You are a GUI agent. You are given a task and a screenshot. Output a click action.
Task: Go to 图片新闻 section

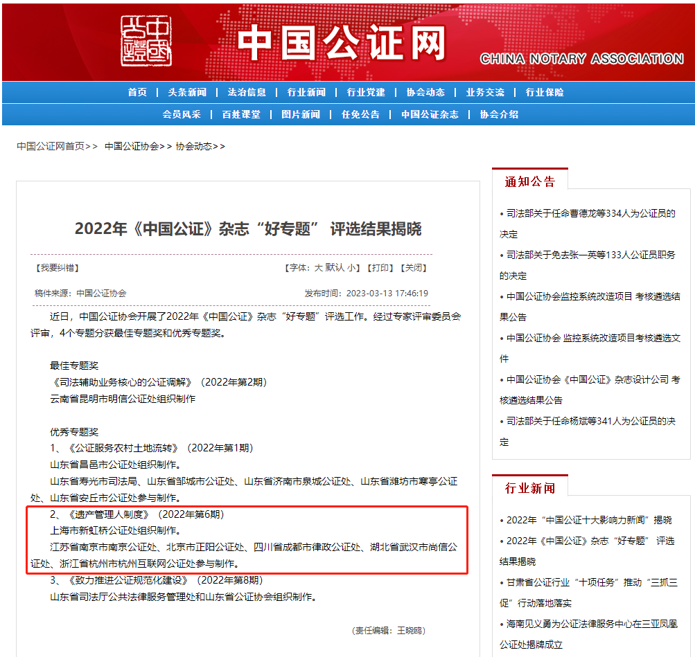[301, 114]
